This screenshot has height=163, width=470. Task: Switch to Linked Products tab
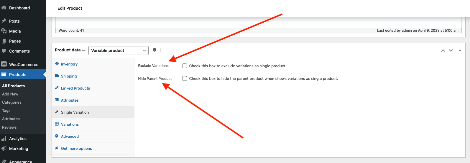[x=93, y=88]
